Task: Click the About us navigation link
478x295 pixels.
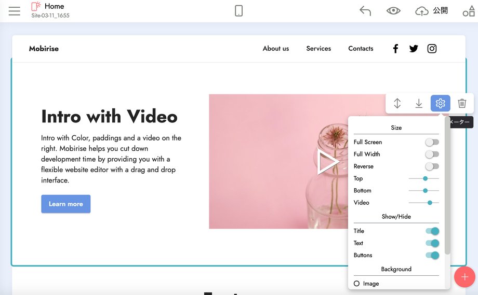Action: point(276,49)
